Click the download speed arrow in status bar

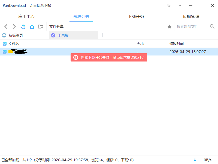click(194, 160)
